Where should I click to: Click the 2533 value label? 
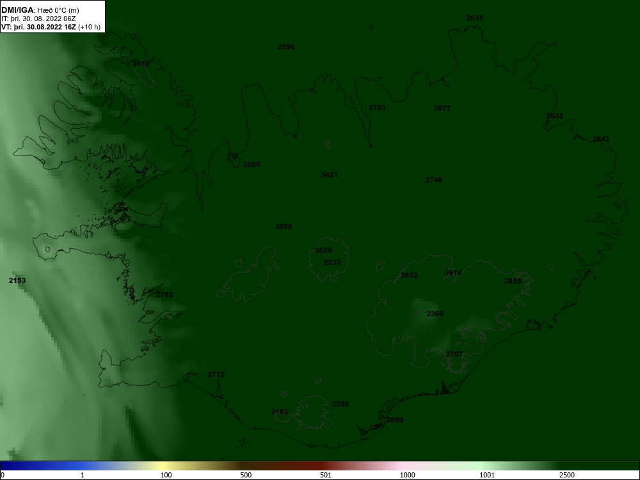332,263
